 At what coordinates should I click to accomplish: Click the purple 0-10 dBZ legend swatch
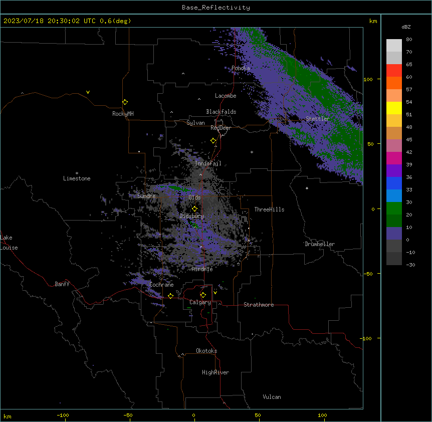pyautogui.click(x=394, y=234)
